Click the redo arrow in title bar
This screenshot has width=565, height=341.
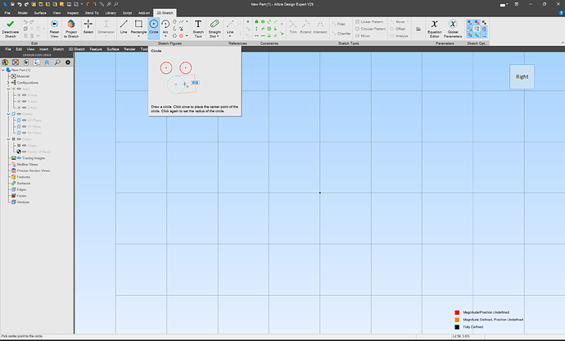coord(26,4)
